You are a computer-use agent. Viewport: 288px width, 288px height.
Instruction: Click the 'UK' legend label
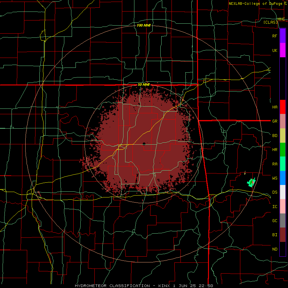click(x=275, y=50)
